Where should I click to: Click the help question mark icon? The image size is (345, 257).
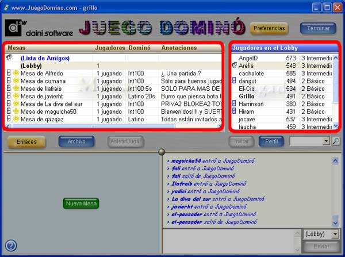(x=10, y=246)
